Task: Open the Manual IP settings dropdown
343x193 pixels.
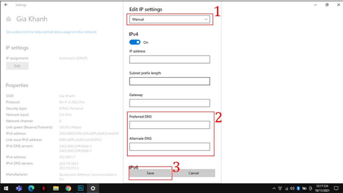Action: pyautogui.click(x=170, y=19)
